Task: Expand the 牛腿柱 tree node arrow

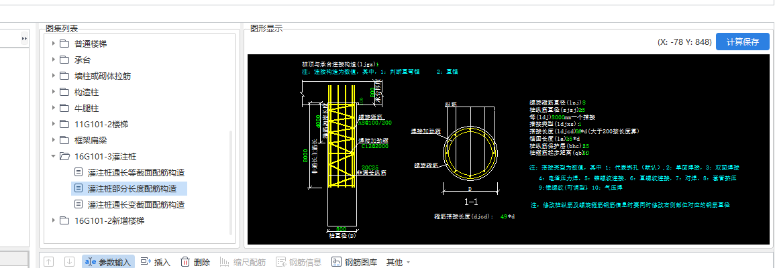Action: (54, 108)
